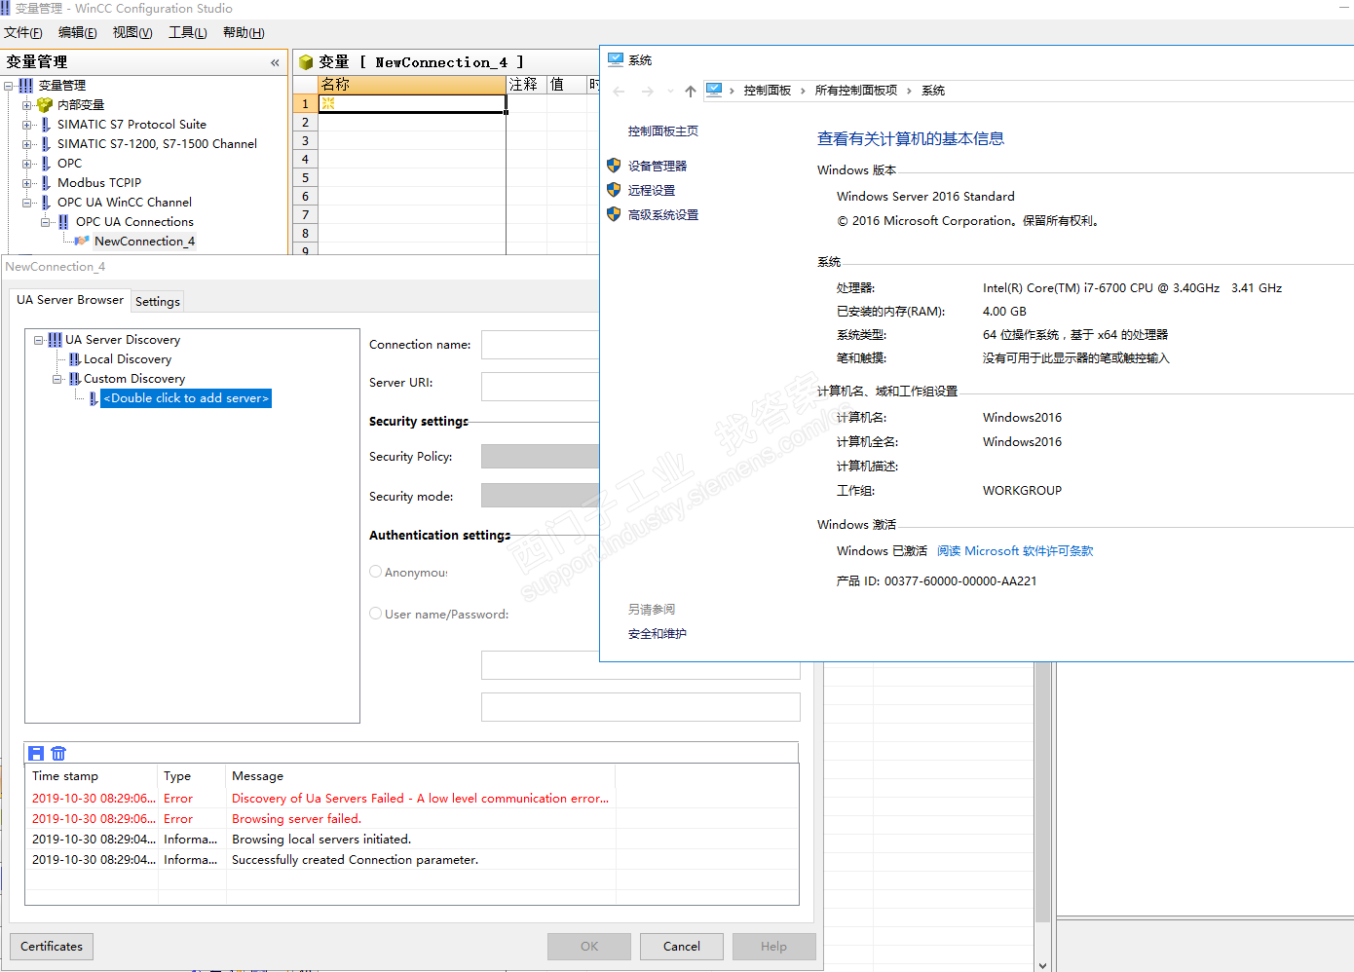Click the shield icon beside 远程设置
Screen dimensions: 1354x972
pyautogui.click(x=614, y=190)
